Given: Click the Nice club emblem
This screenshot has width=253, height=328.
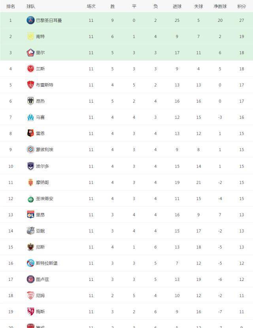Looking at the screenshot, I should pyautogui.click(x=30, y=247).
